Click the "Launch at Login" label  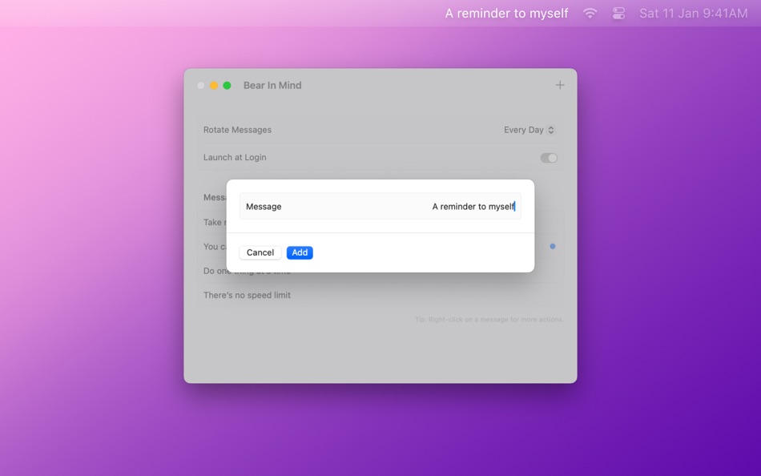(x=235, y=157)
